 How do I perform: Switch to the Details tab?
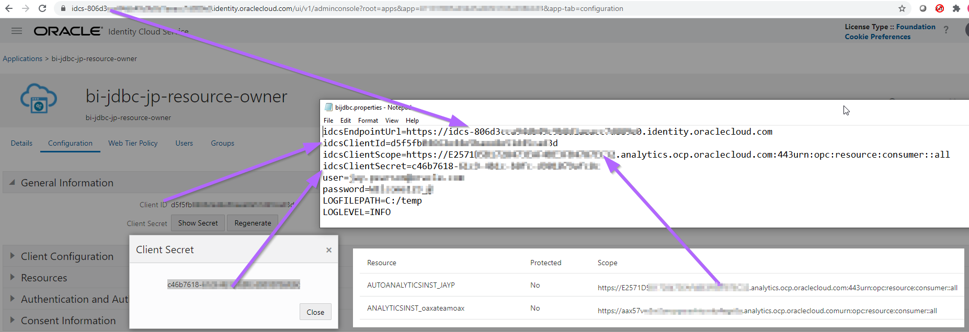coord(21,143)
